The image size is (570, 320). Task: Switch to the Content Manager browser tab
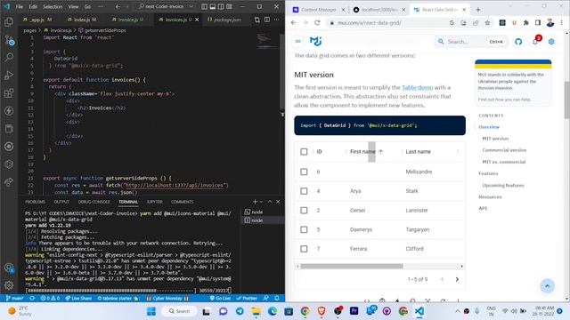pyautogui.click(x=319, y=10)
